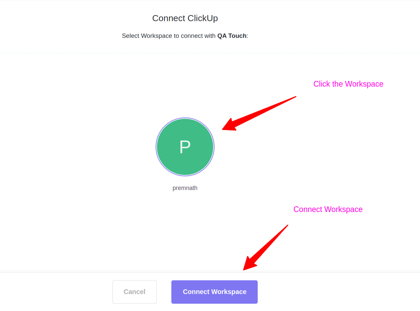Click the purple ring around the avatar
Image resolution: width=420 pixels, height=311 pixels.
pyautogui.click(x=156, y=147)
